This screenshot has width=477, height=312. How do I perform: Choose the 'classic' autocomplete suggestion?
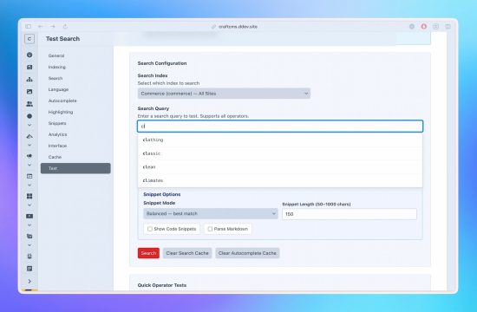[280, 153]
